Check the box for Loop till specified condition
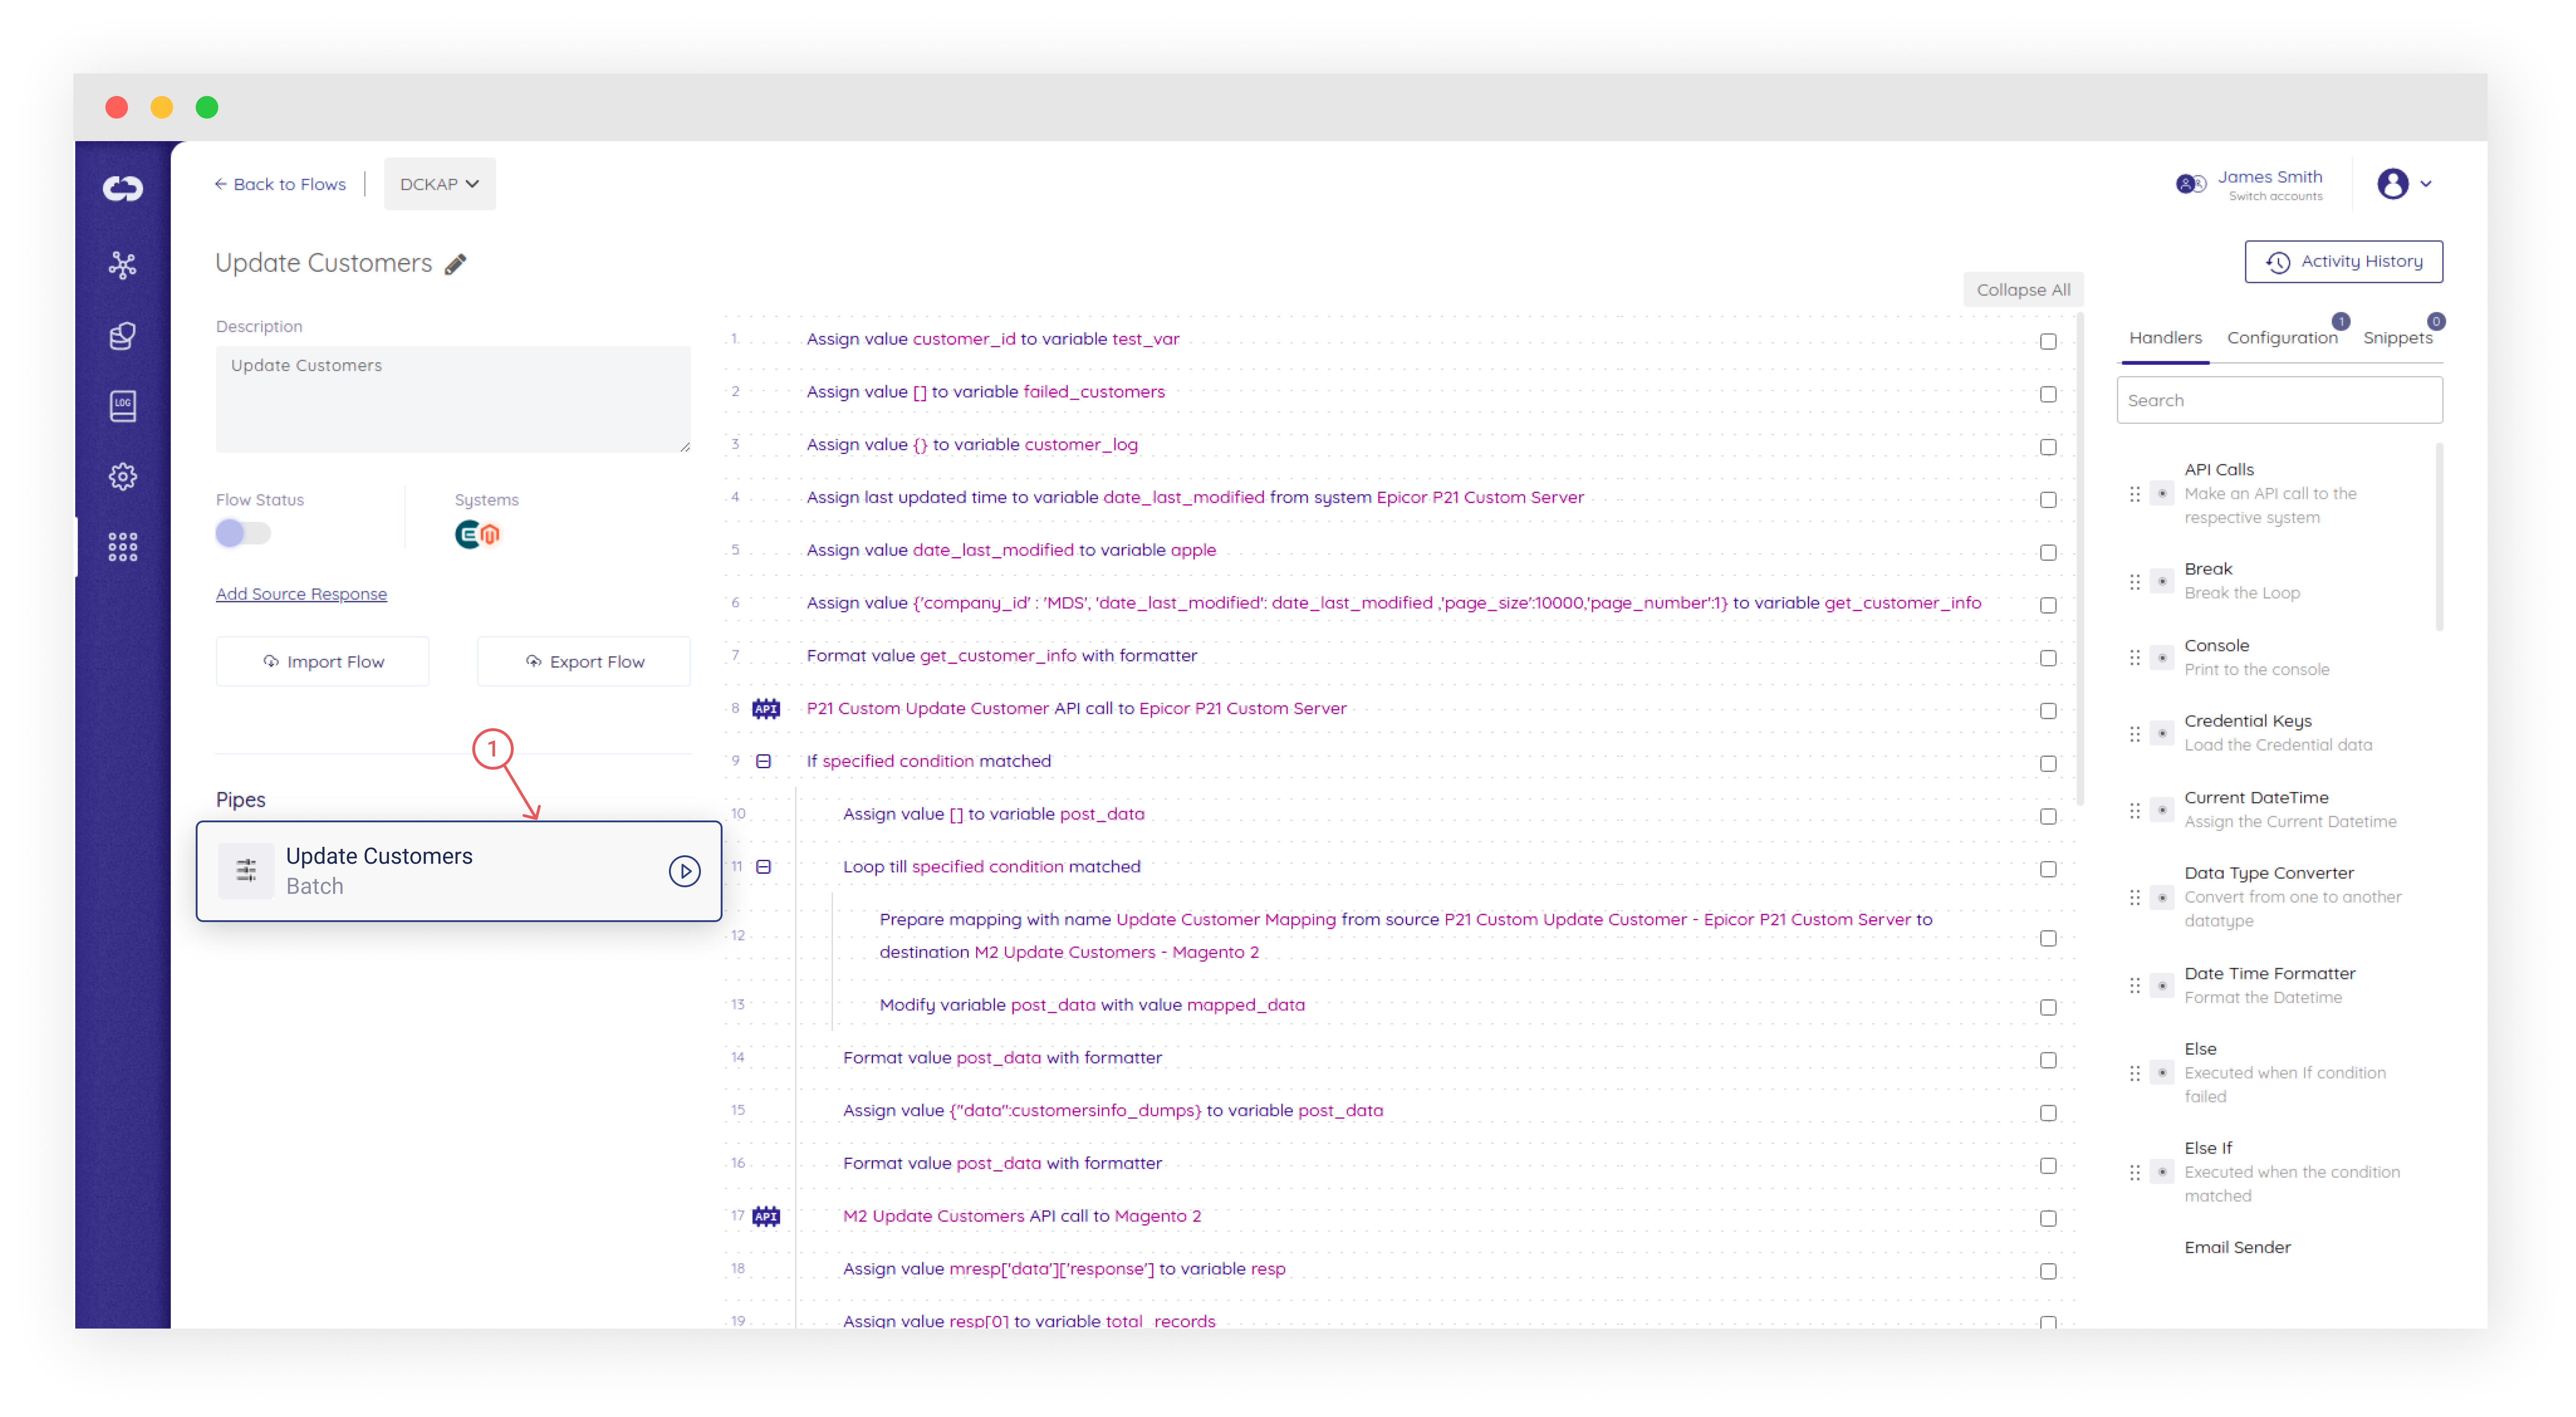The width and height of the screenshot is (2576, 1417). click(2048, 870)
